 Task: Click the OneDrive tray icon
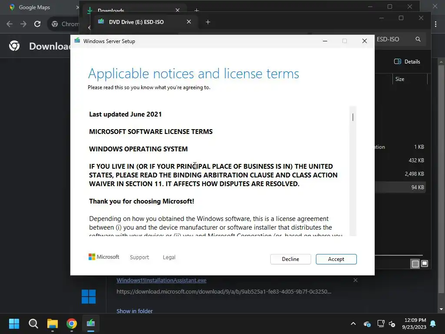[x=367, y=324]
